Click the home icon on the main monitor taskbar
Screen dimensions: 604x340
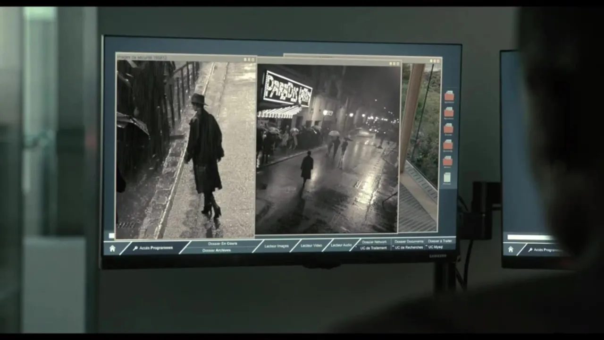112,248
